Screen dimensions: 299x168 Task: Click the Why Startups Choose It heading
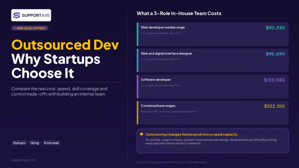pyautogui.click(x=56, y=66)
